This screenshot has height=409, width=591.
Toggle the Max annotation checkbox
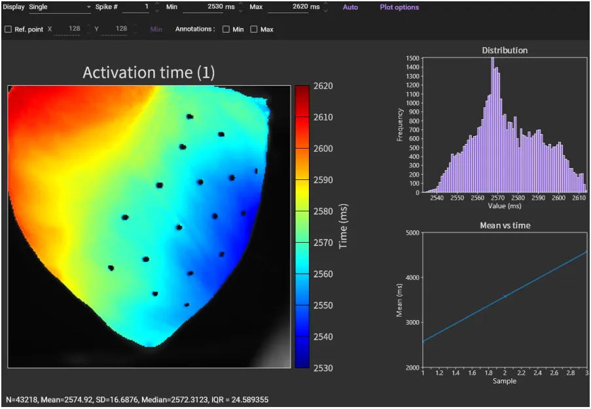pos(254,29)
